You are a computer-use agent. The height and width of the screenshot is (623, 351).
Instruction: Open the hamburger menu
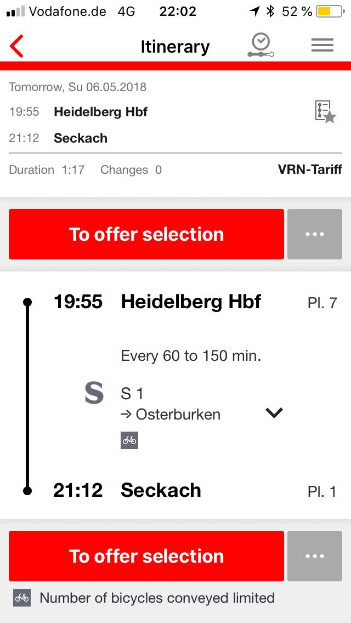click(x=322, y=46)
